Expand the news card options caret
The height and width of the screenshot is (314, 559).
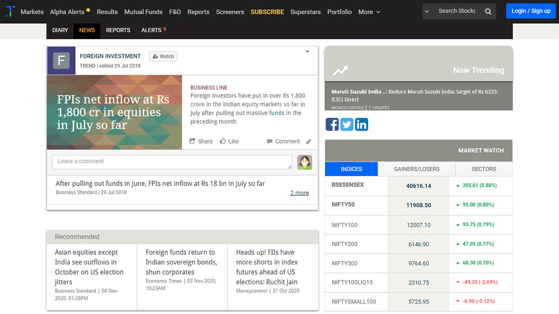pos(307,52)
